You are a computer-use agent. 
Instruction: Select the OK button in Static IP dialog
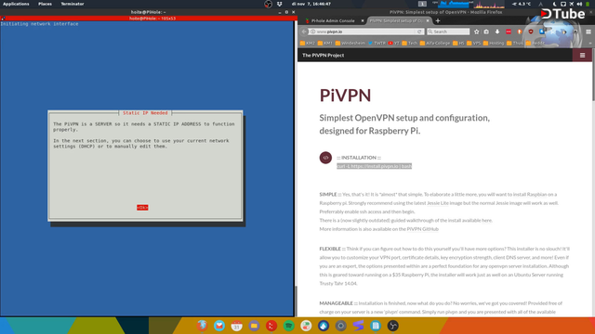point(142,208)
